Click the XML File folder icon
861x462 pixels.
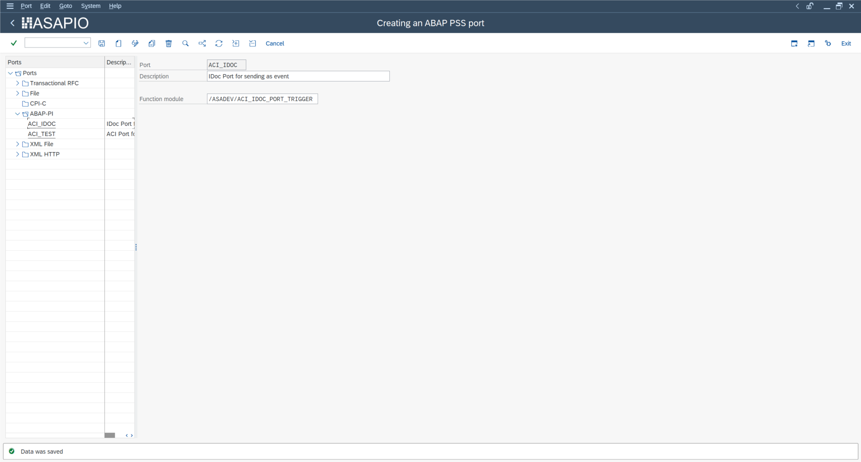pyautogui.click(x=25, y=144)
